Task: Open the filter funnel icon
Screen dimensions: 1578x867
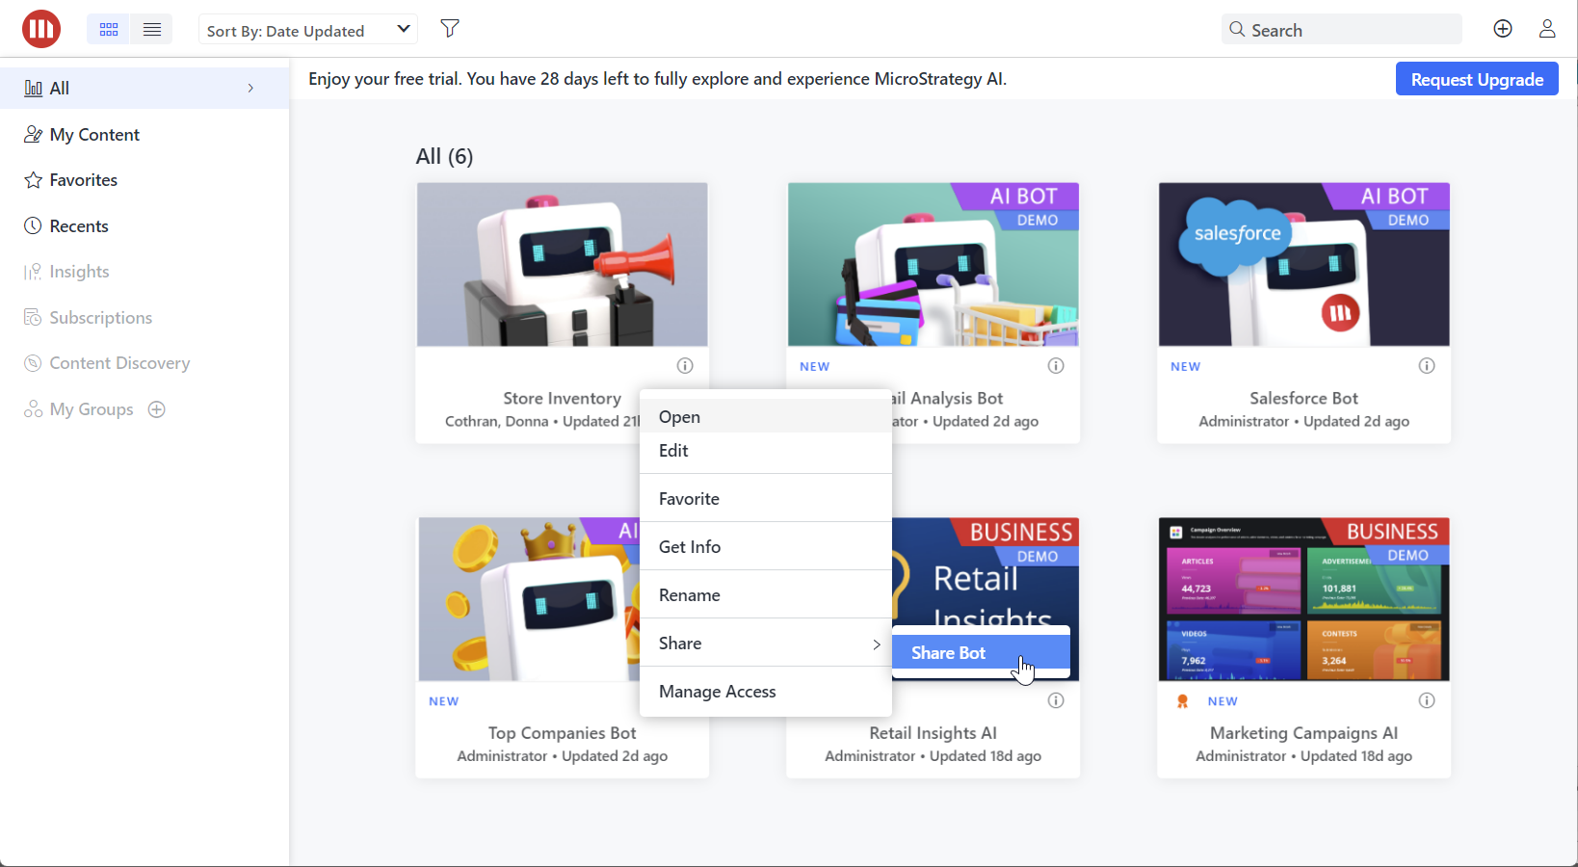Action: pyautogui.click(x=449, y=29)
